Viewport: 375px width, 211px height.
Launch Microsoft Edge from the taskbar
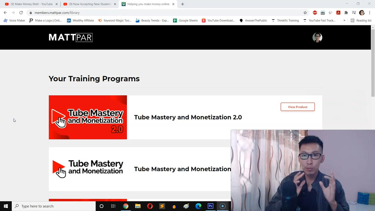pos(198,206)
